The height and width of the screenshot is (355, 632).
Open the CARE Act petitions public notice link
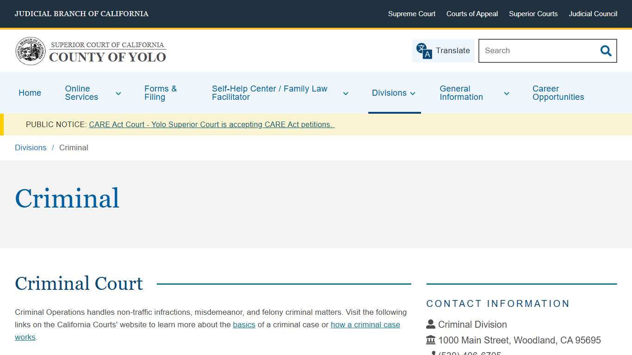(211, 124)
